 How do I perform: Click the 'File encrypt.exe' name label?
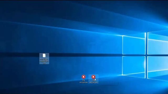83,81
